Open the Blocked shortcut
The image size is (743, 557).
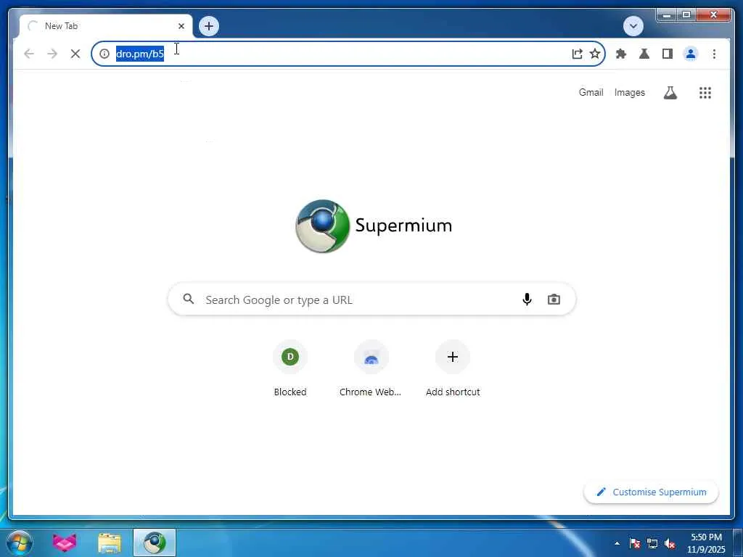pos(290,369)
